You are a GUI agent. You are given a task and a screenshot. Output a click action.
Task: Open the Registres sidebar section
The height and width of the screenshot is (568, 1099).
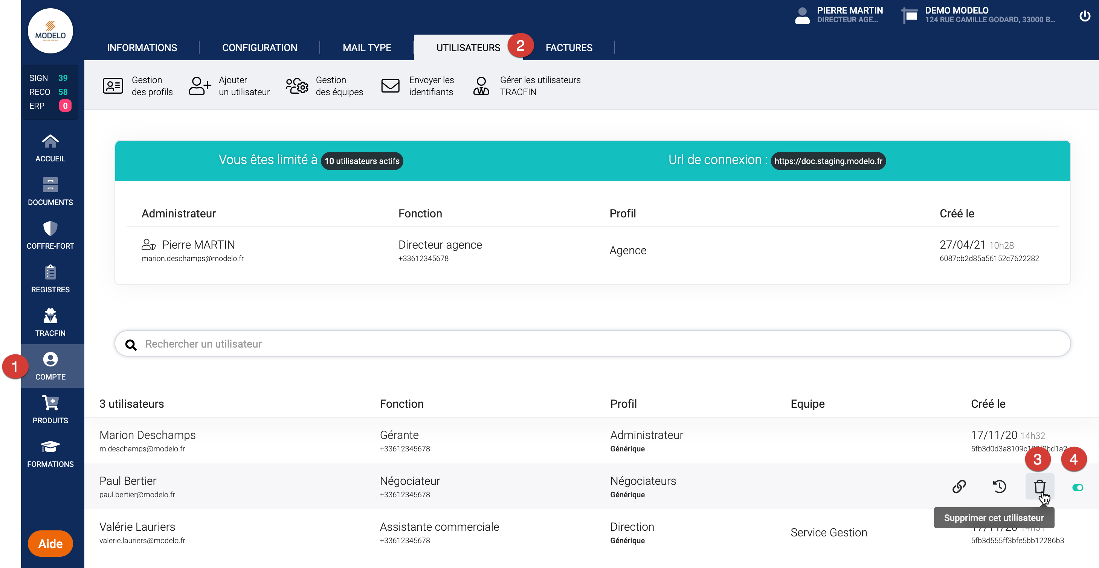[50, 279]
